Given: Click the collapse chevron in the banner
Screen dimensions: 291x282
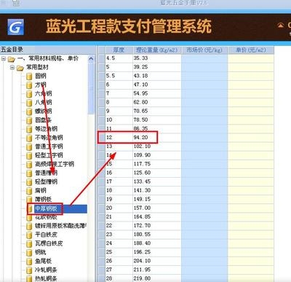Looking at the screenshot, I should click(x=281, y=25).
